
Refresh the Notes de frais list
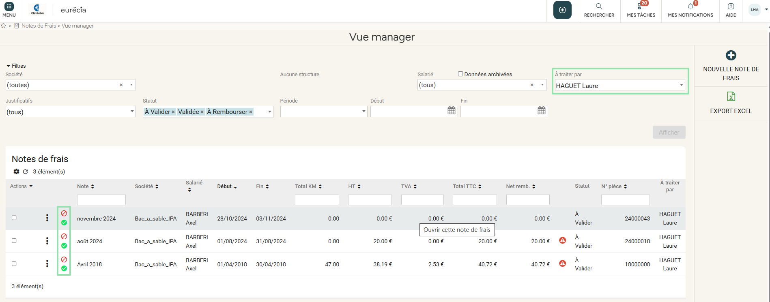[25, 171]
